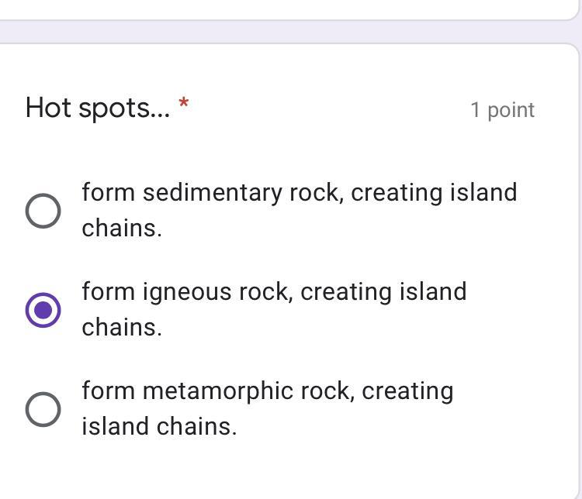582x499 pixels.
Task: Choose the metamorphic rock radio button
Action: coord(43,409)
